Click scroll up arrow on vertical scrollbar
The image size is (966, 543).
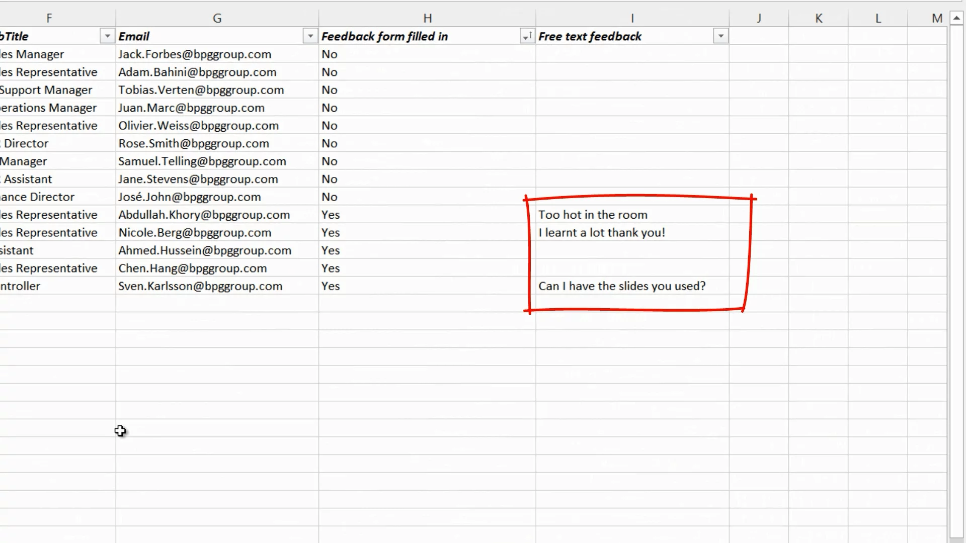[x=956, y=18]
